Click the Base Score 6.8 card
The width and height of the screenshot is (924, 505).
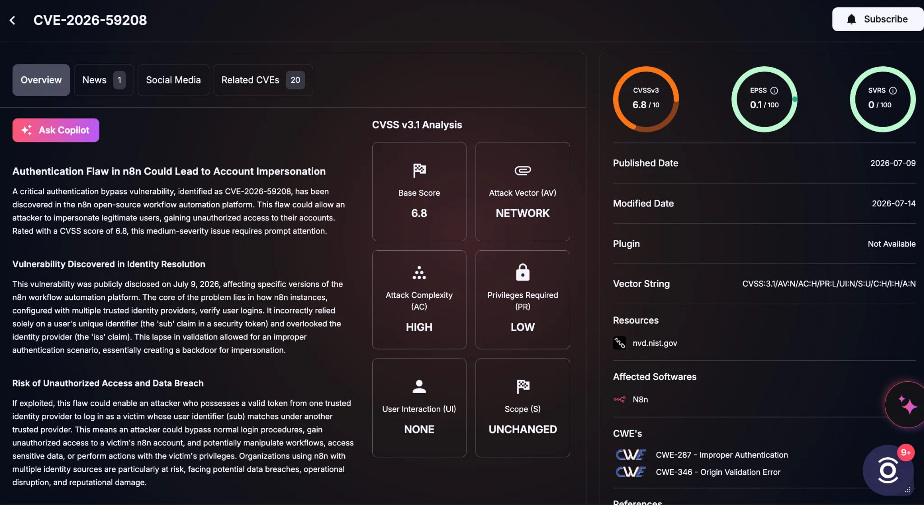tap(419, 192)
